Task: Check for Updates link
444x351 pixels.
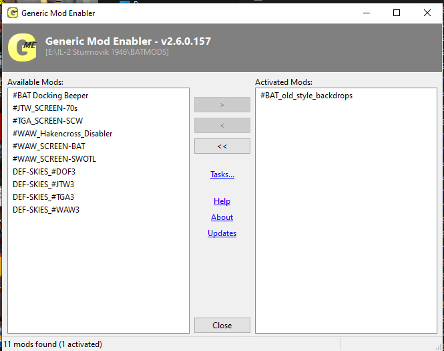Action: pyautogui.click(x=222, y=233)
